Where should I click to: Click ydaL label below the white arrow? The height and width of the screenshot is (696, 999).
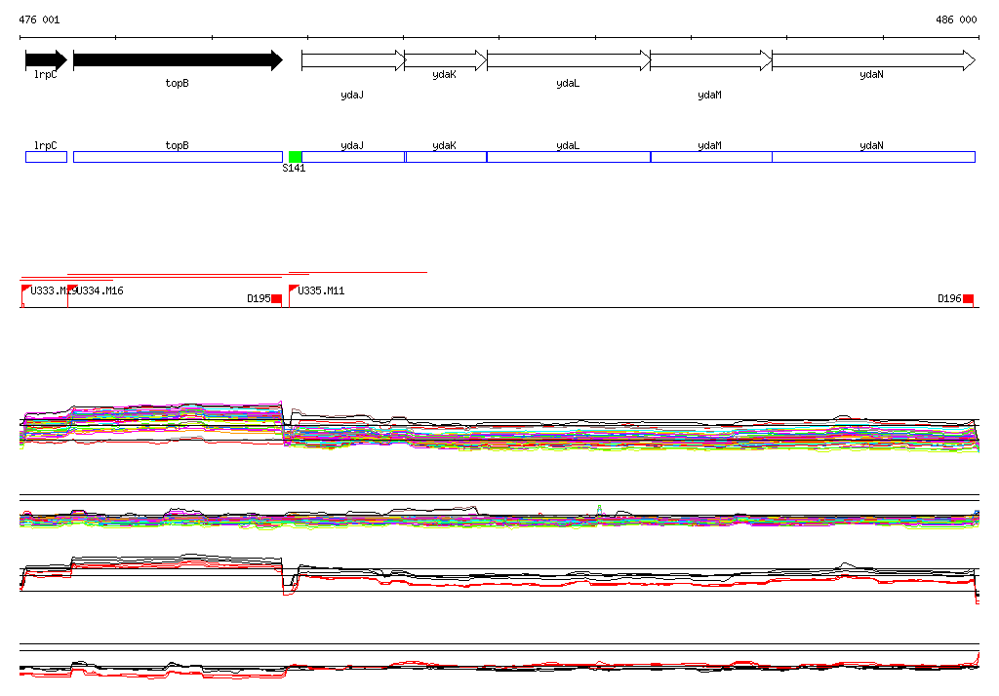tap(568, 84)
